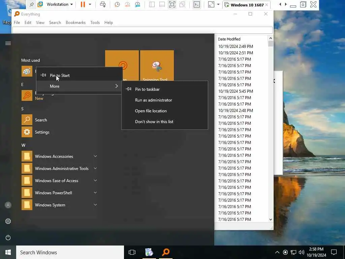Click the show library sidebar view icon
Screen dimensions: 345x259
152,4
